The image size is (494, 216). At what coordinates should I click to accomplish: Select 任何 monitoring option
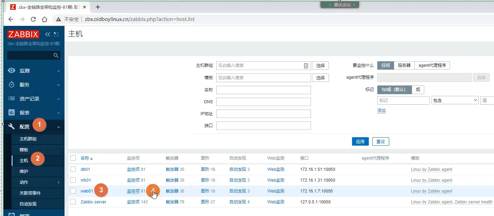point(385,65)
